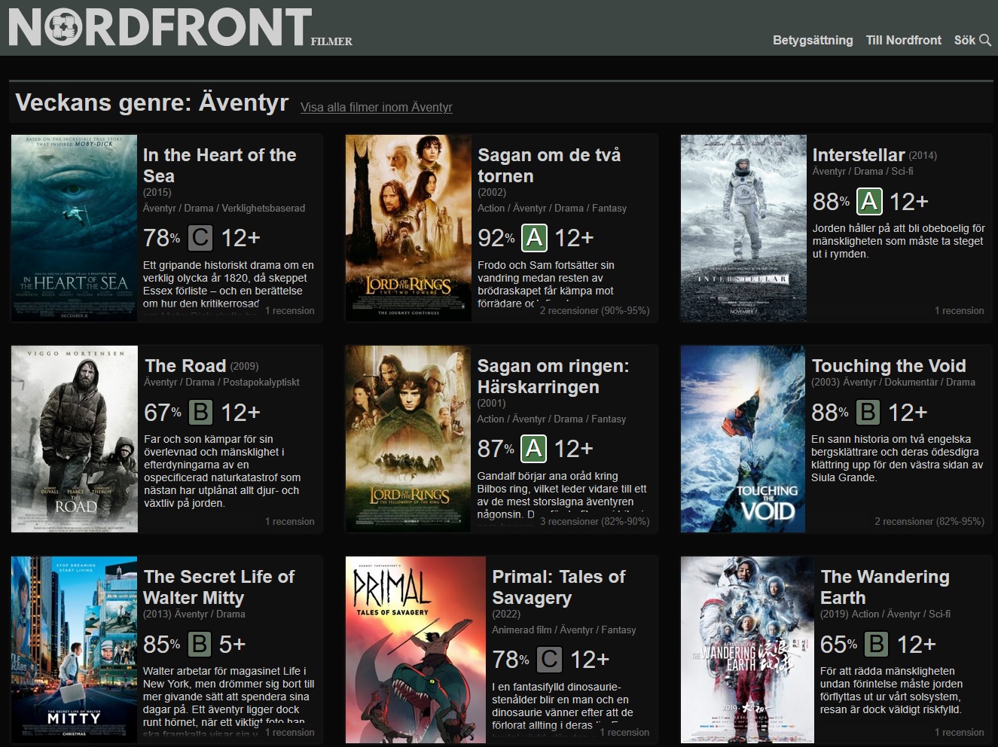Open Sagan om ringen: Härskarringen title
This screenshot has height=747, width=998.
(x=553, y=377)
